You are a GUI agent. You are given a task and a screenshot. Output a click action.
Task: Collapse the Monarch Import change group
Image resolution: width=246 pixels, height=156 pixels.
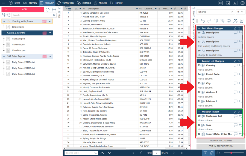tap(199, 112)
